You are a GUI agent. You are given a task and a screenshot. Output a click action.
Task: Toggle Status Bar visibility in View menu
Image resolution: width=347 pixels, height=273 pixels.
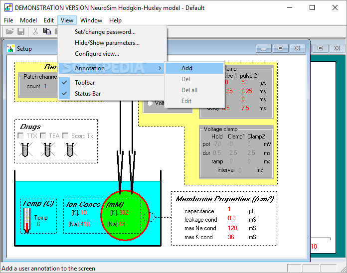click(112, 94)
